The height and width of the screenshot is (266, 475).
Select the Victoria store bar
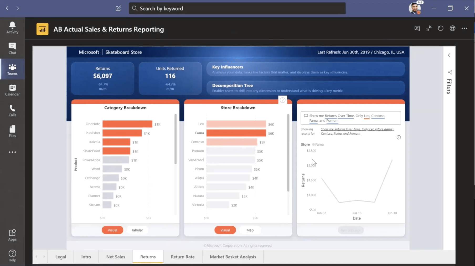point(218,205)
